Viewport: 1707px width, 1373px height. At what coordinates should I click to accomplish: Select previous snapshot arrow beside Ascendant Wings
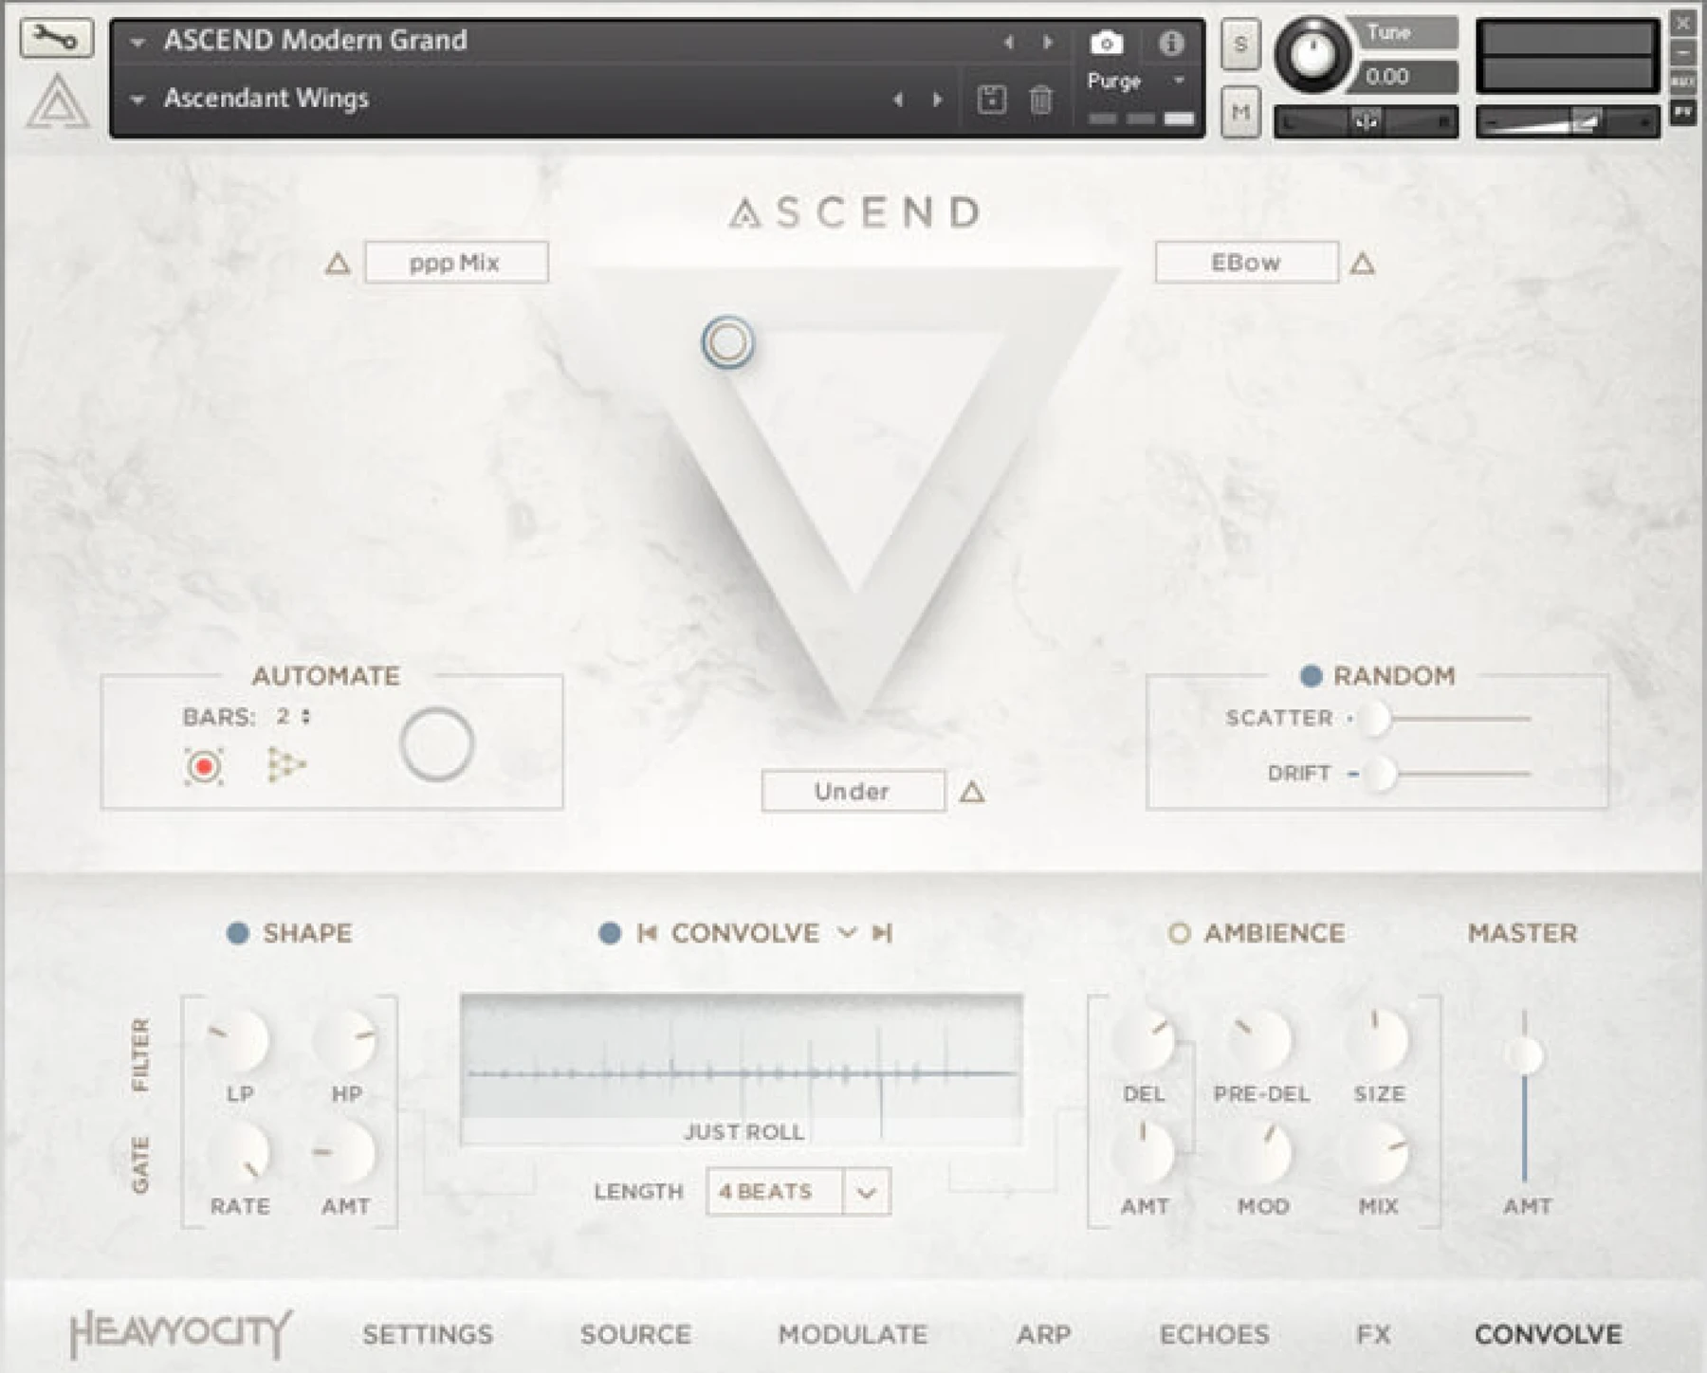click(x=898, y=99)
